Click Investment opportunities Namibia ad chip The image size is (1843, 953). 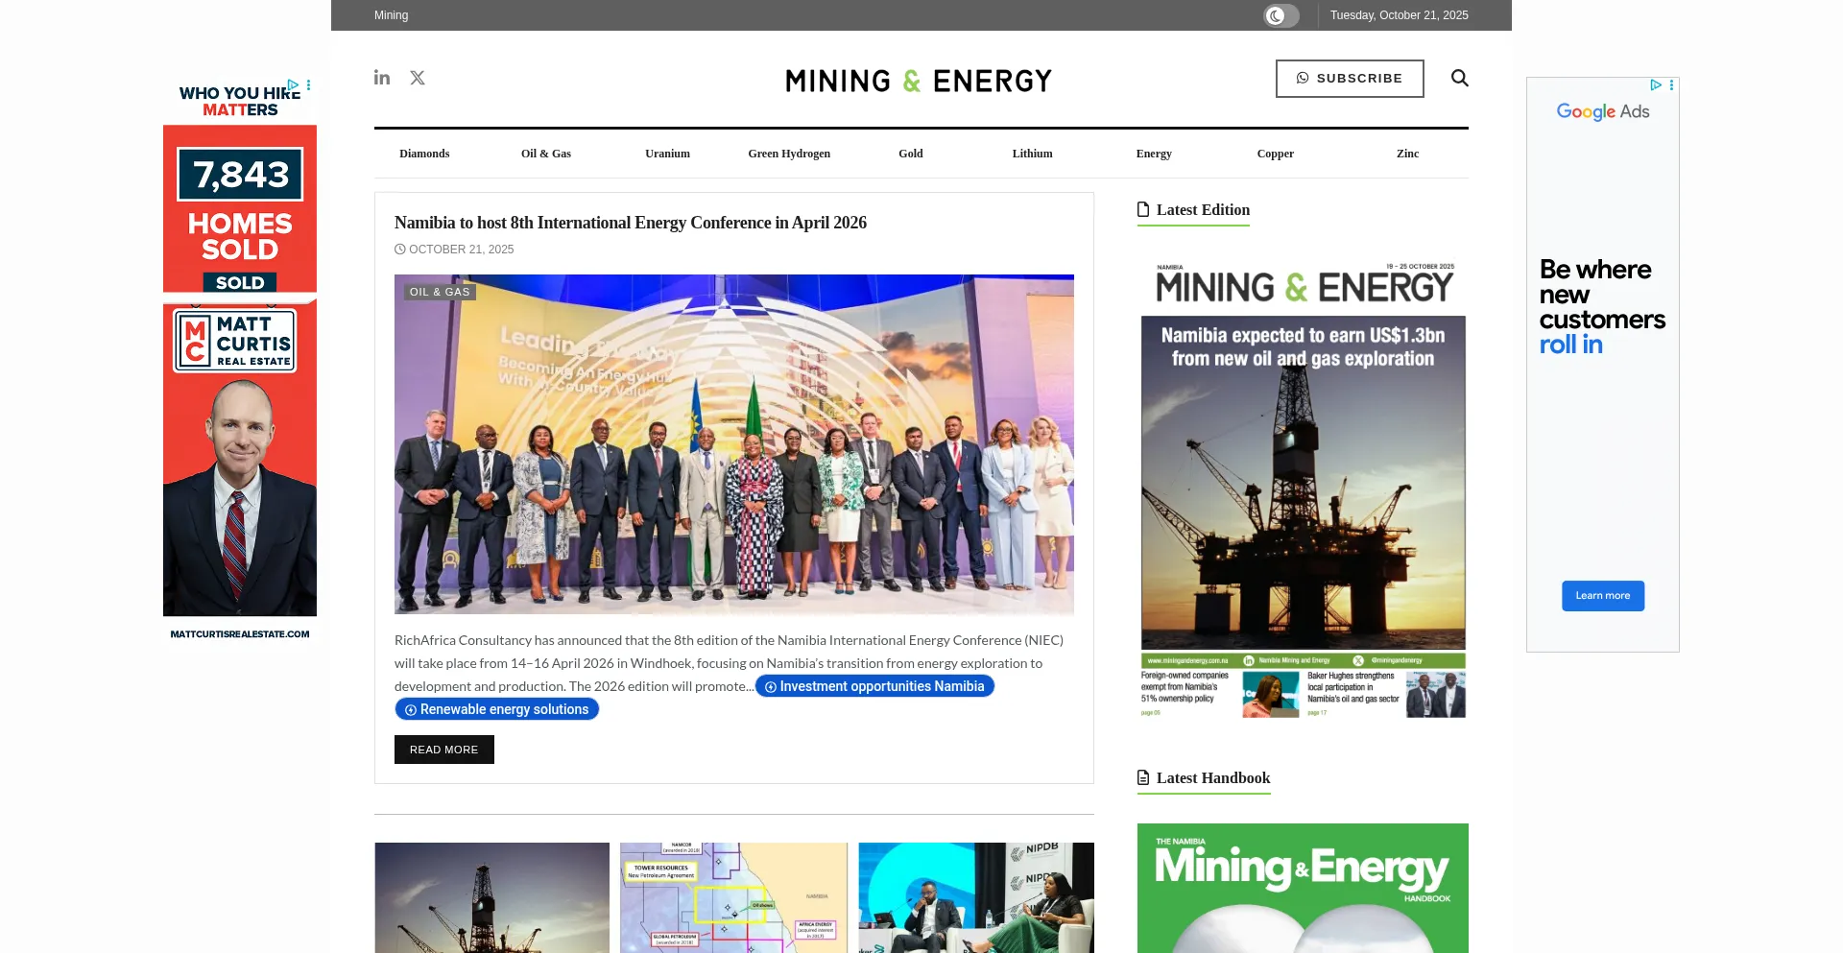point(874,686)
